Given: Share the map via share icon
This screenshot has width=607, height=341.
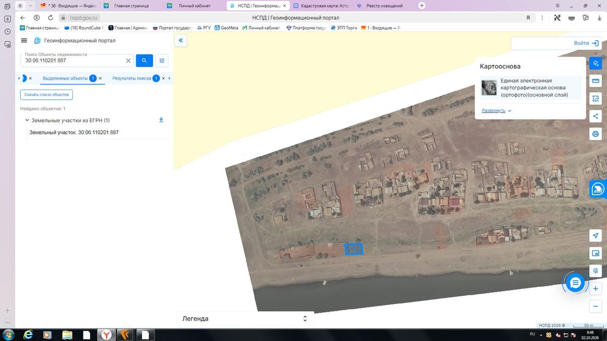Looking at the screenshot, I should [x=595, y=116].
